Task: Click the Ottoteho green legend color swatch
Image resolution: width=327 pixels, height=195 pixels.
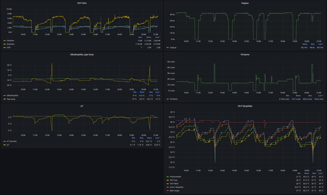Action: (x=4, y=41)
